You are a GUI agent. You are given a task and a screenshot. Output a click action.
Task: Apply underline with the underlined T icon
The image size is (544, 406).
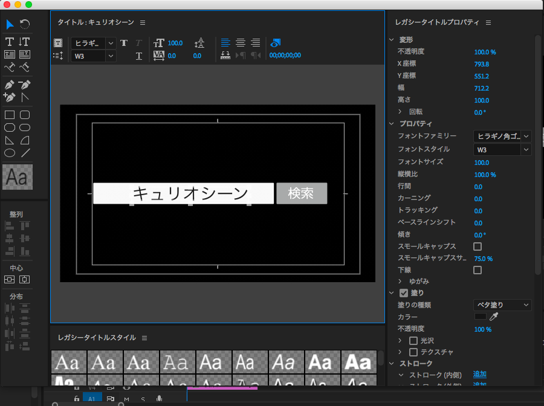tap(139, 56)
